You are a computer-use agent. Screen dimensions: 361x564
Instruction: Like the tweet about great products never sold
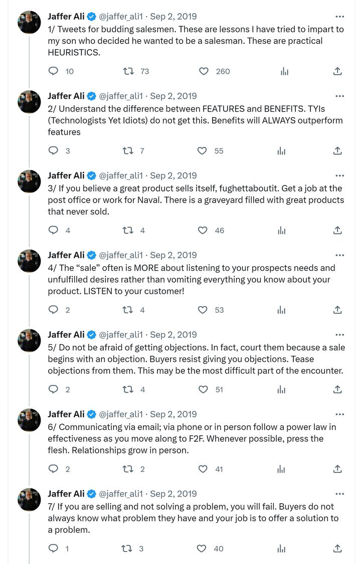(x=203, y=230)
